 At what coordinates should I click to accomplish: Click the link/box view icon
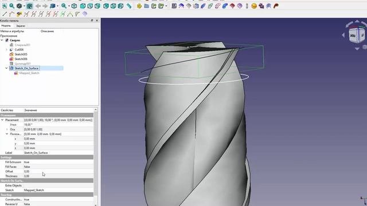click(x=53, y=6)
